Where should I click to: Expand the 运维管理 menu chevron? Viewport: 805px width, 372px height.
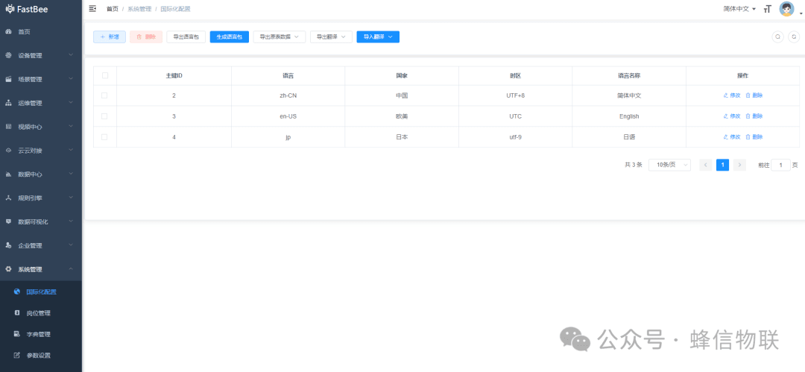pos(71,102)
